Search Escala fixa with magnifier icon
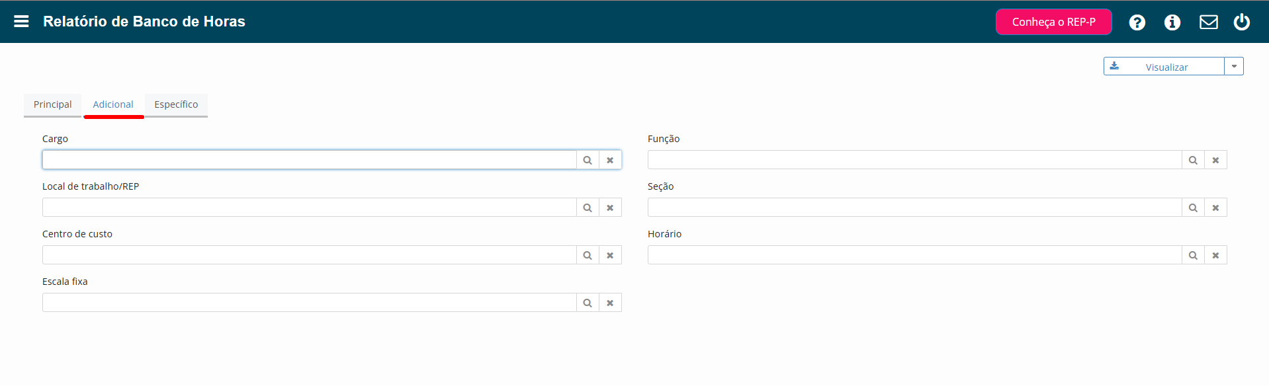Viewport: 1269px width, 386px height. pyautogui.click(x=588, y=303)
